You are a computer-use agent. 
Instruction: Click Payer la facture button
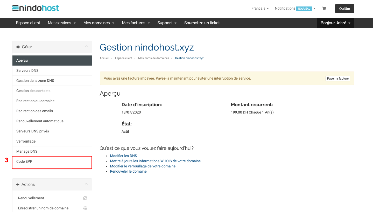(x=338, y=79)
